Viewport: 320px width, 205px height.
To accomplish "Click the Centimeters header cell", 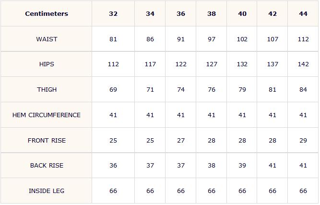I will click(x=47, y=14).
